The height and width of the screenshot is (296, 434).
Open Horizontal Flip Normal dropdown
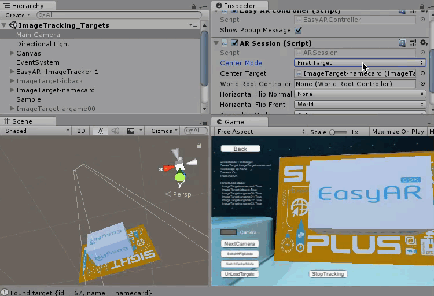360,94
